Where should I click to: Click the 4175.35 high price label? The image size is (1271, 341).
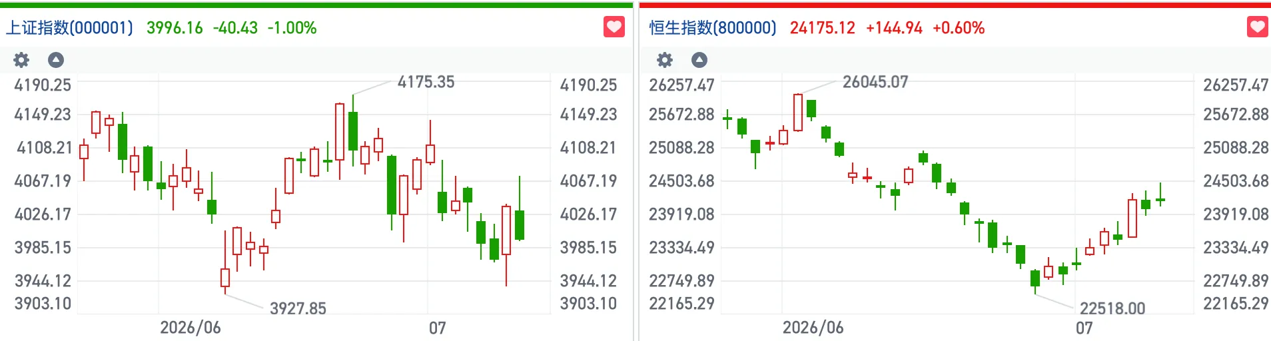(x=426, y=82)
